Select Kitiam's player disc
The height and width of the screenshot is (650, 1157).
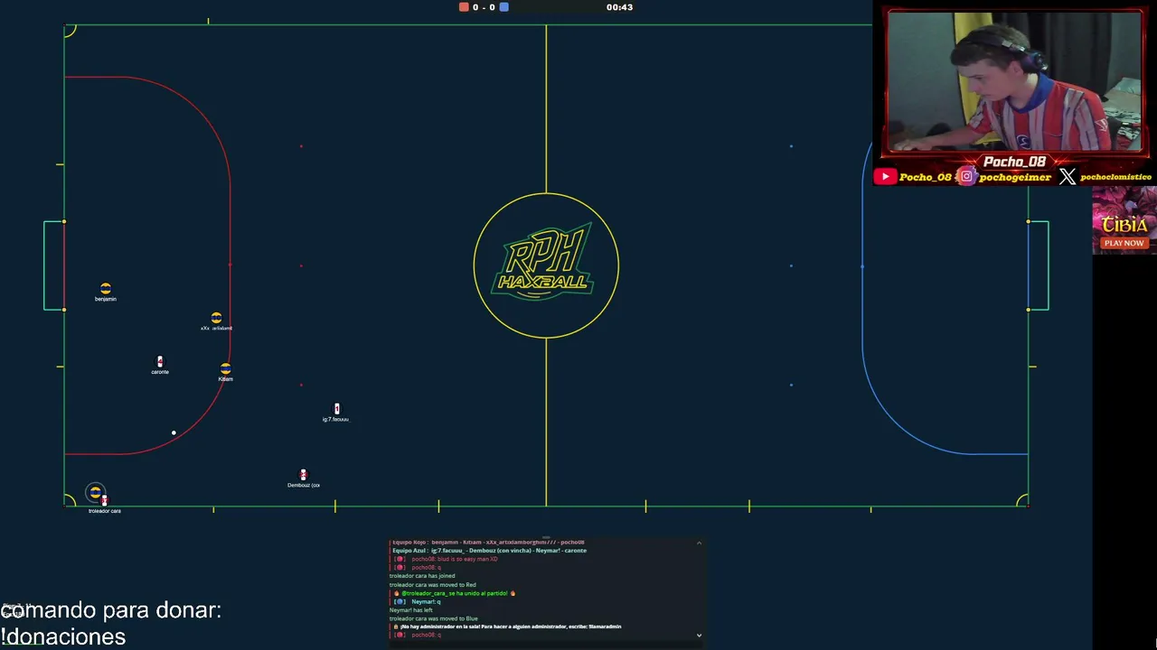[x=225, y=368]
